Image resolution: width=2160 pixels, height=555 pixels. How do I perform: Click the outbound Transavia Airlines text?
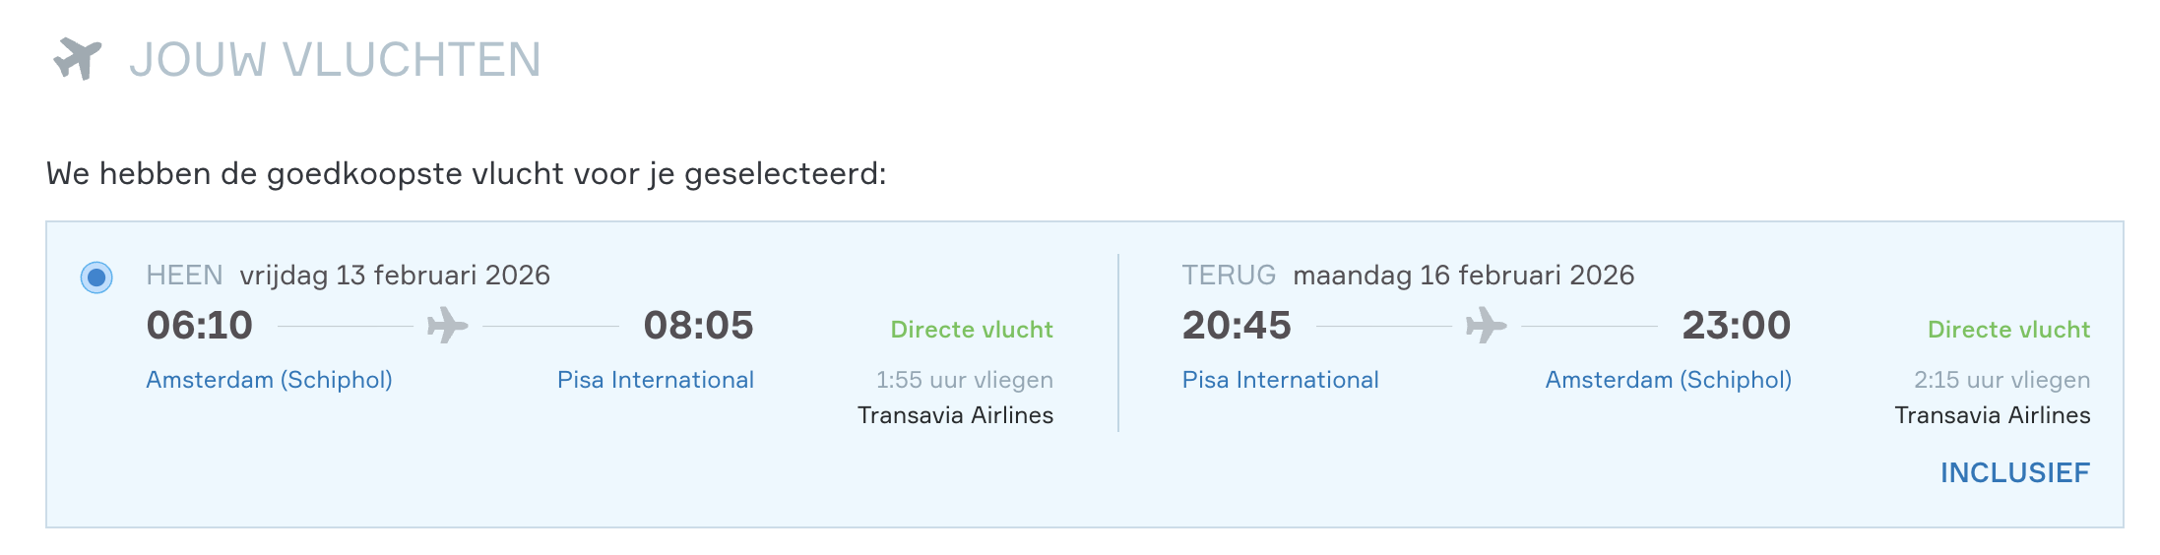pyautogui.click(x=955, y=415)
